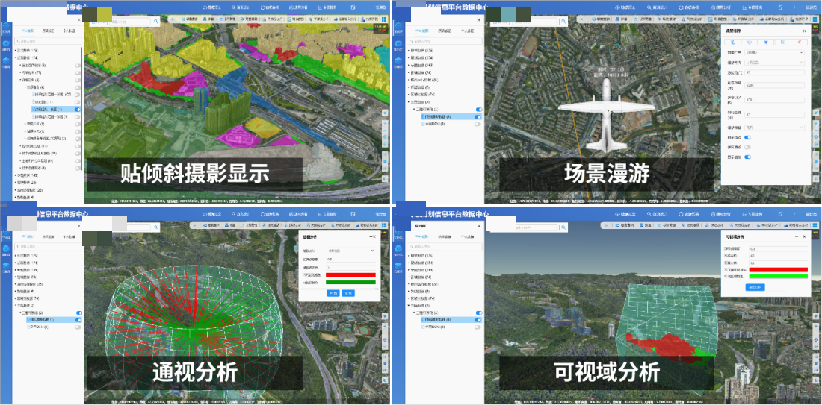Click the magnifier search icon in 贴倾斜摄影显示 window
This screenshot has width=822, height=405.
[x=156, y=22]
